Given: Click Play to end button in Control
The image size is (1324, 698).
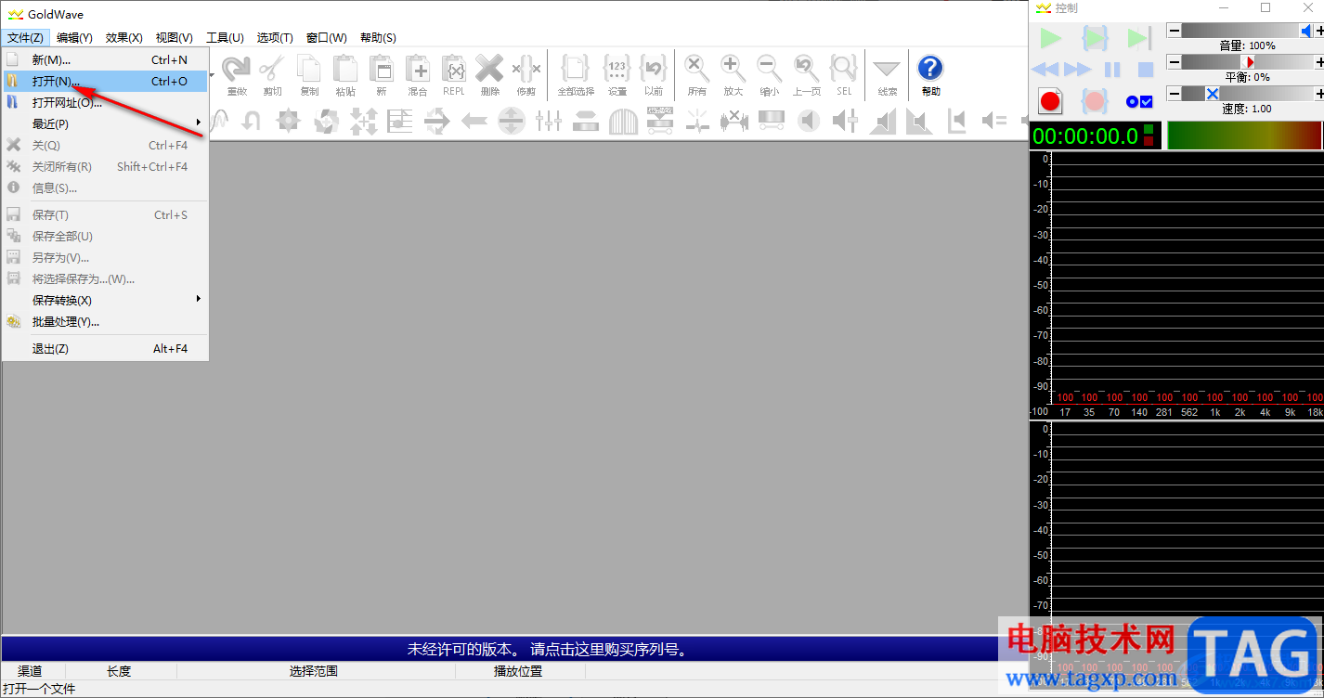Looking at the screenshot, I should pos(1139,38).
